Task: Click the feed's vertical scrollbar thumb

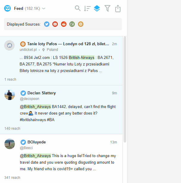Action: (x=125, y=89)
